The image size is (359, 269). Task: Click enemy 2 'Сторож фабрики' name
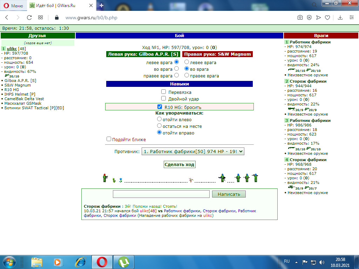[x=308, y=81]
